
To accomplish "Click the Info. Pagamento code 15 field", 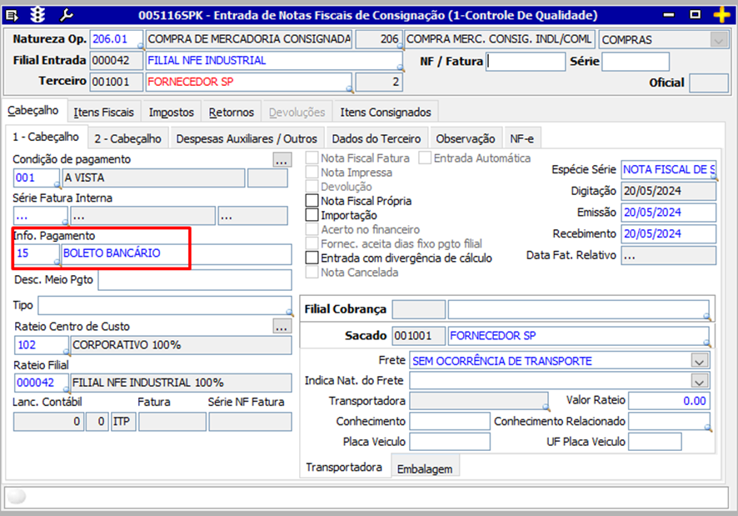I will 37,253.
